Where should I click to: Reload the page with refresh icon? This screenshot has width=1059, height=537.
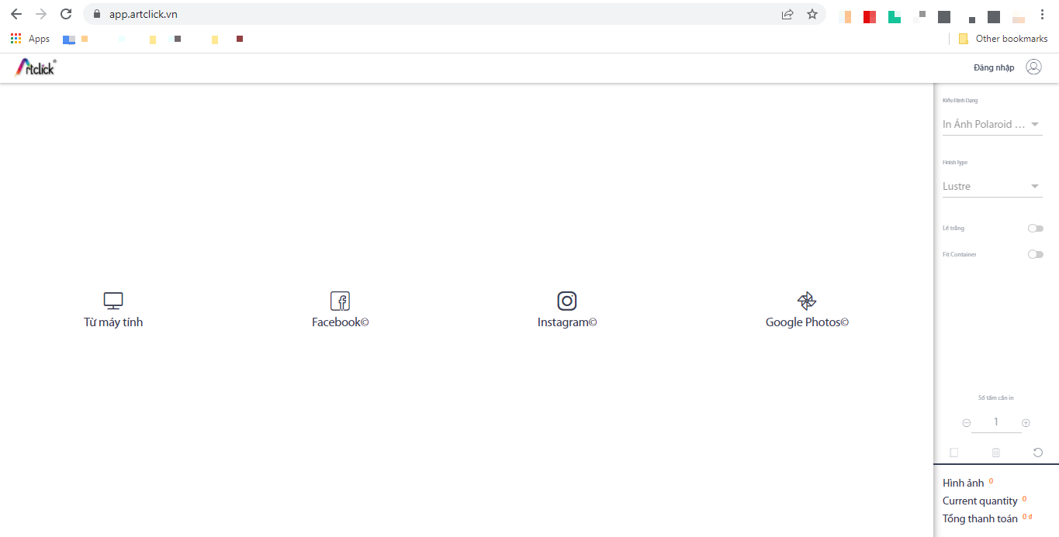[66, 14]
